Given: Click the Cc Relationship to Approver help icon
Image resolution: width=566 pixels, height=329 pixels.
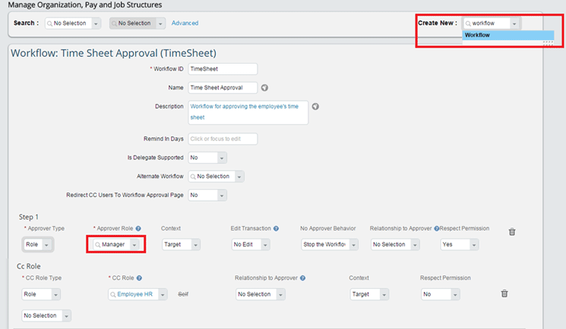Looking at the screenshot, I should (x=302, y=277).
